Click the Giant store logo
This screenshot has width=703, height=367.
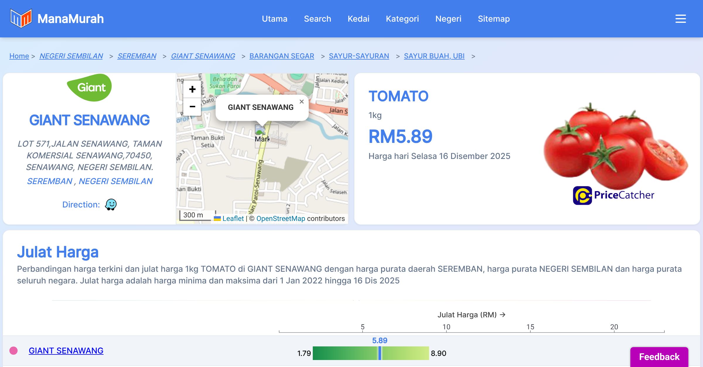tap(89, 87)
